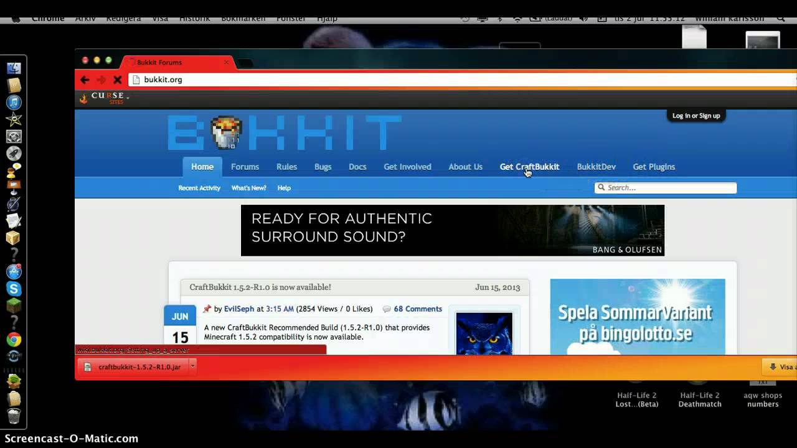This screenshot has height=448, width=797.
Task: Open the 68 Comments link
Action: pyautogui.click(x=418, y=309)
